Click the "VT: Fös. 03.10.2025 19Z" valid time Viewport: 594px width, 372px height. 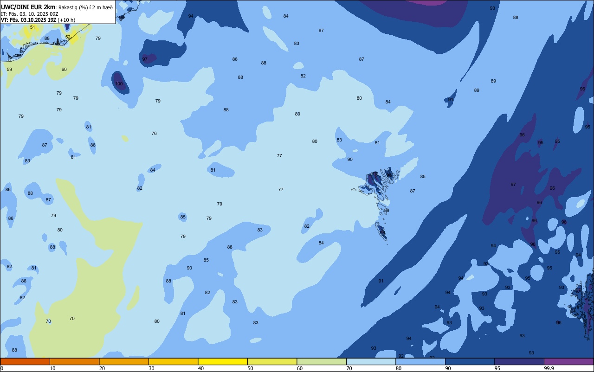pos(29,20)
